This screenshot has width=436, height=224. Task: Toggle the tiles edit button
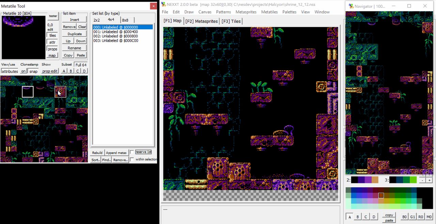tap(52, 35)
